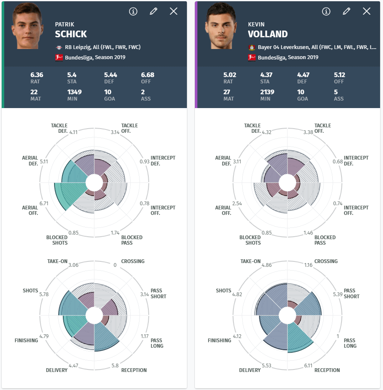This screenshot has height=390, width=383.
Task: Open info icon on Schick card
Action: [133, 11]
